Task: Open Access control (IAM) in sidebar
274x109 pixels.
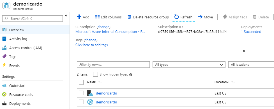Action: (26, 48)
